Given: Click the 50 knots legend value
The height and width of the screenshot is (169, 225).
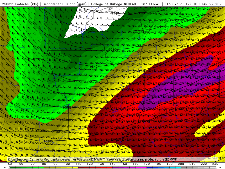Looking at the screenshot, I should coord(10,164).
